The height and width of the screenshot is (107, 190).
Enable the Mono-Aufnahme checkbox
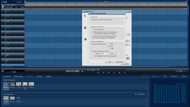(x=93, y=29)
